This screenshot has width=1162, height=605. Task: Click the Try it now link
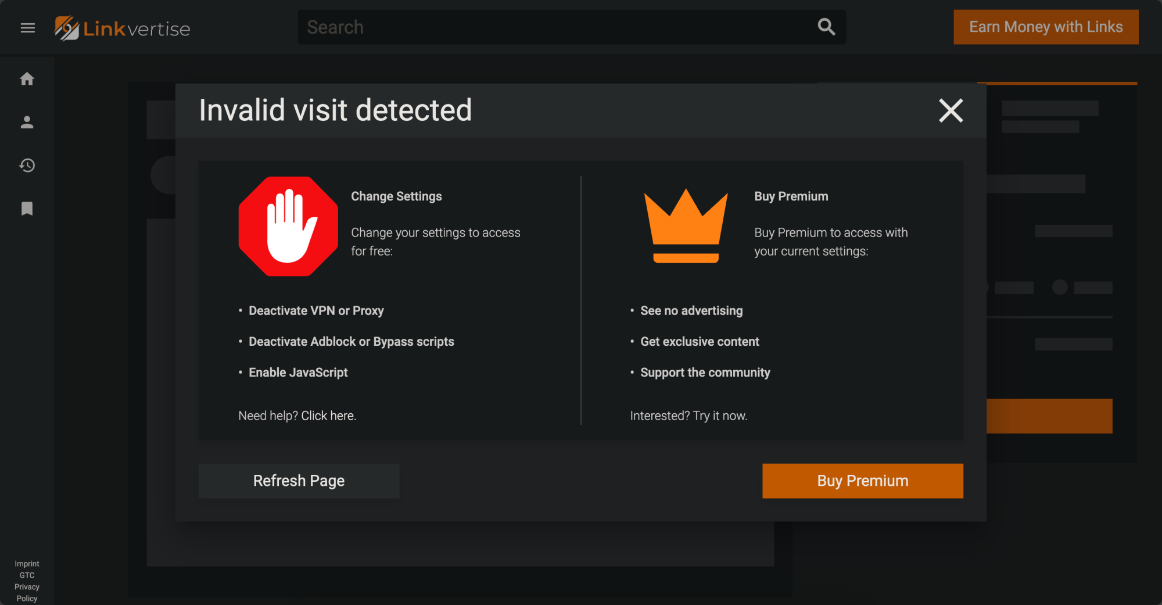coord(720,415)
